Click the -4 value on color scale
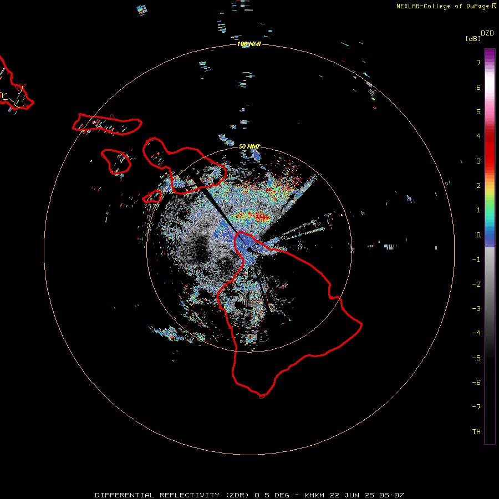 (476, 333)
